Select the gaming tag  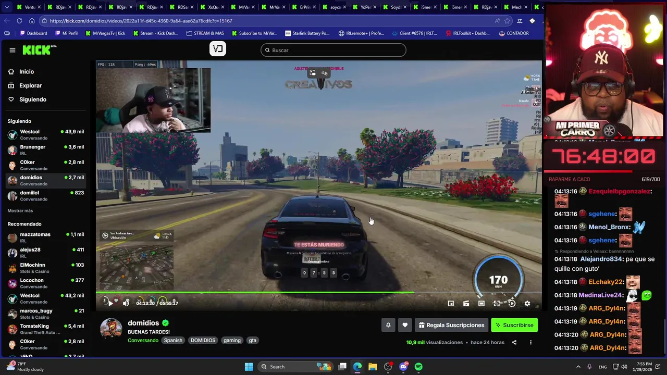click(232, 340)
